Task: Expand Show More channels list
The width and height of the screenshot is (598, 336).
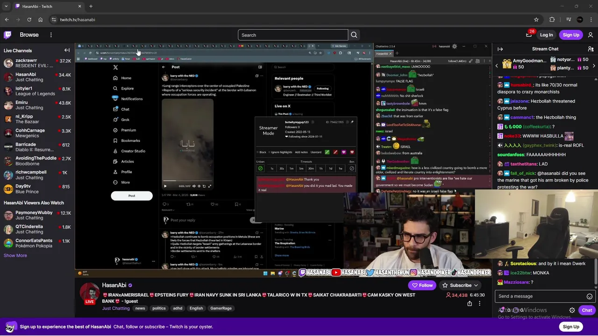Action: coord(15,255)
